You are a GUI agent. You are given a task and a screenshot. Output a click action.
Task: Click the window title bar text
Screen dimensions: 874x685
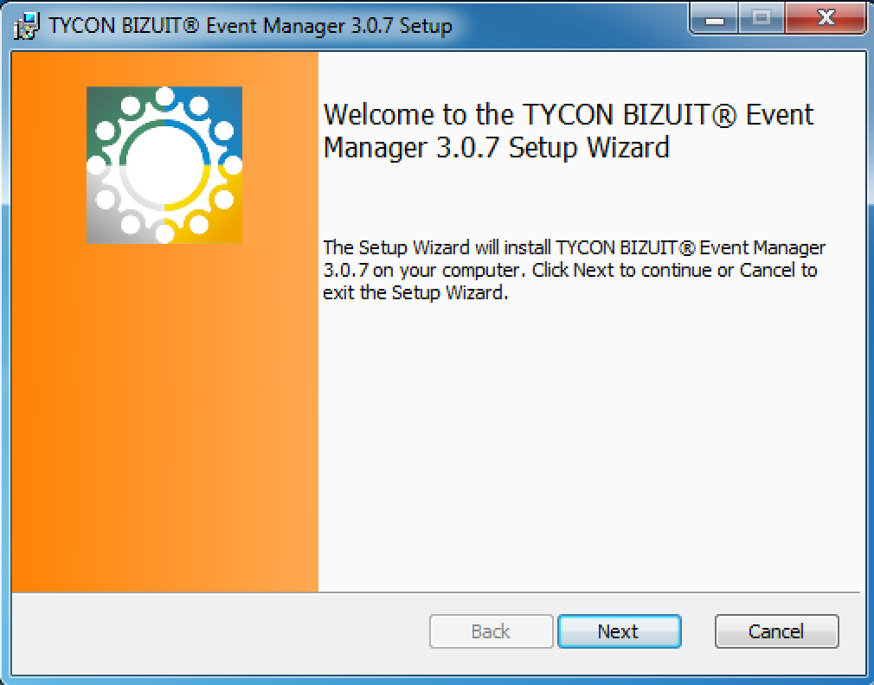coord(250,26)
